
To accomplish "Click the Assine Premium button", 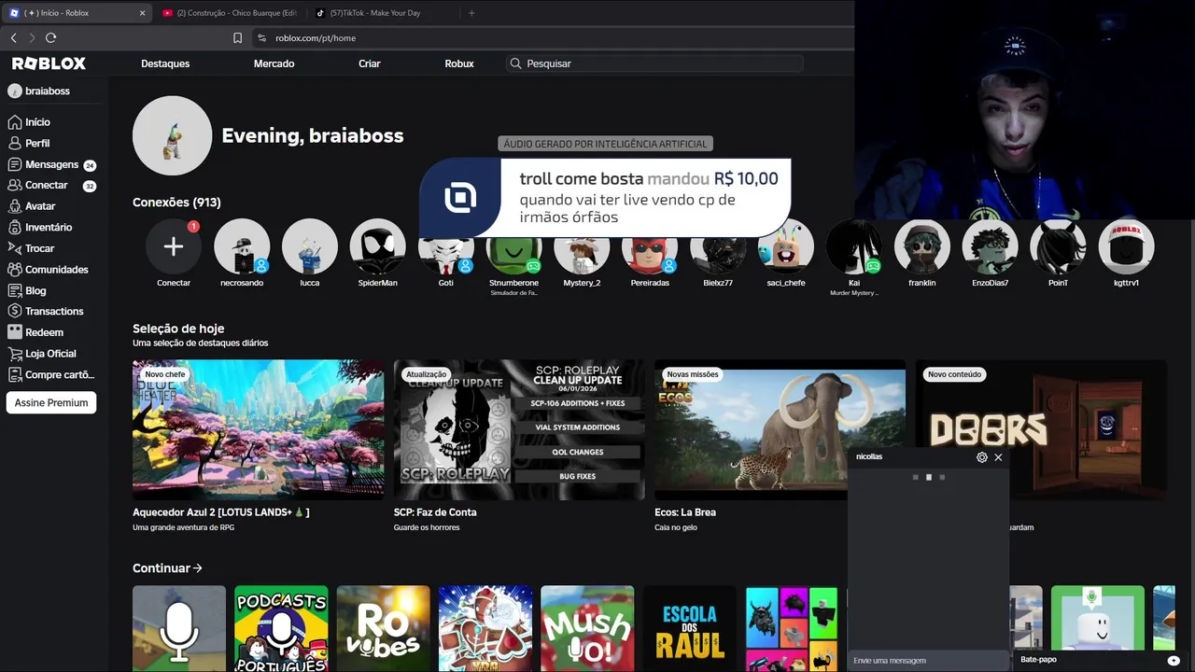I will pyautogui.click(x=51, y=402).
